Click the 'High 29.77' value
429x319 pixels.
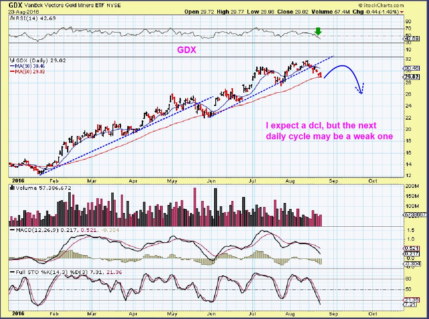pos(231,12)
